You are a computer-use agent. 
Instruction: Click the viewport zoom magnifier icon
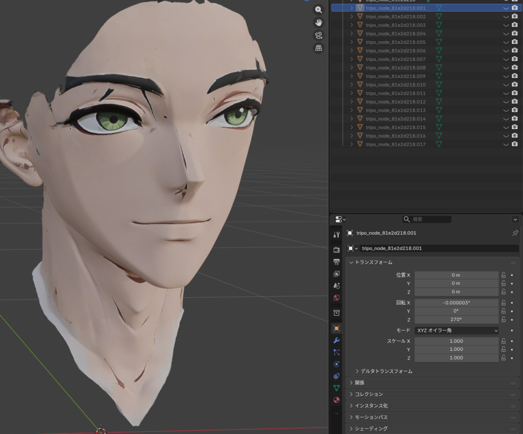coord(319,10)
